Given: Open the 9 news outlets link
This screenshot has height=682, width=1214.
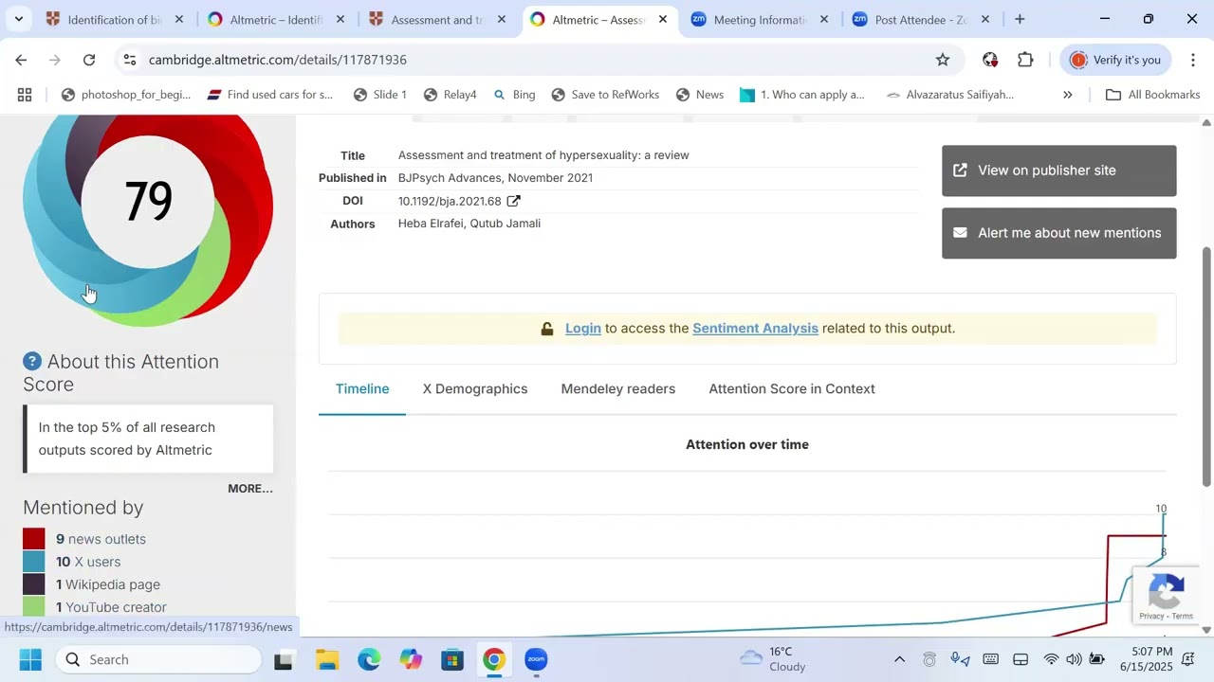Looking at the screenshot, I should coord(101,539).
